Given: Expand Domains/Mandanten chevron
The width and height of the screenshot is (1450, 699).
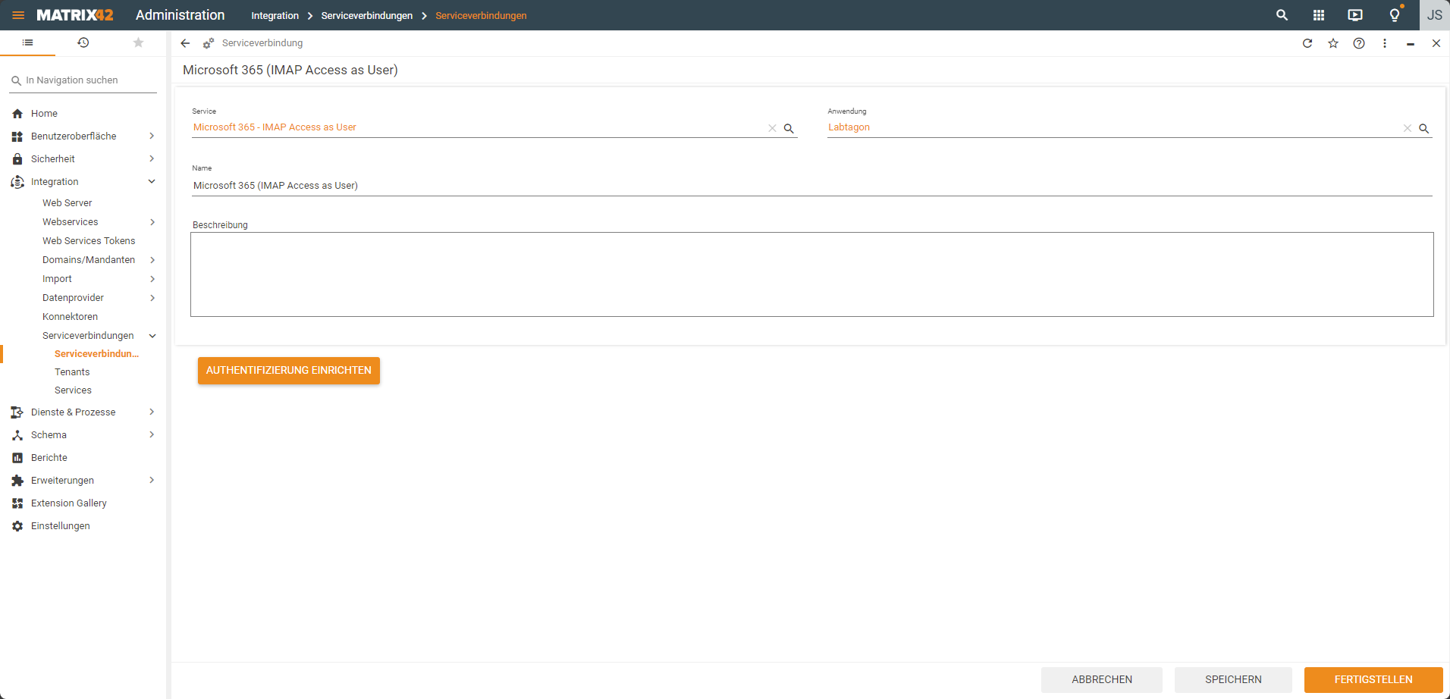Looking at the screenshot, I should (x=152, y=260).
